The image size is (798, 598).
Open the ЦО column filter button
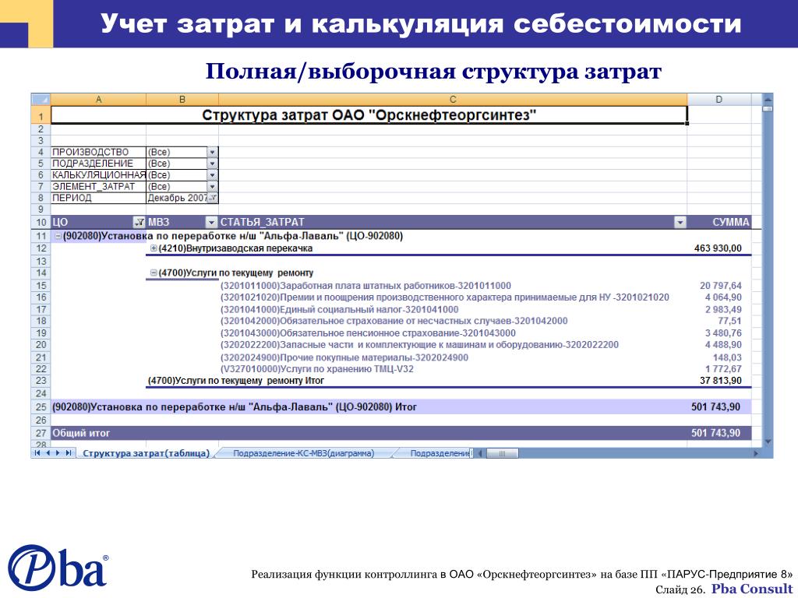[139, 222]
